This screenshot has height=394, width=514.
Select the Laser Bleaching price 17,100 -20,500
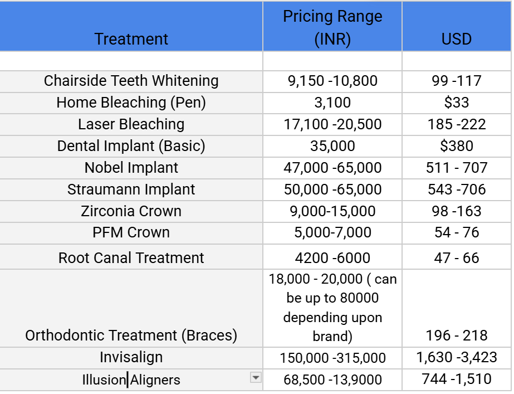[332, 124]
